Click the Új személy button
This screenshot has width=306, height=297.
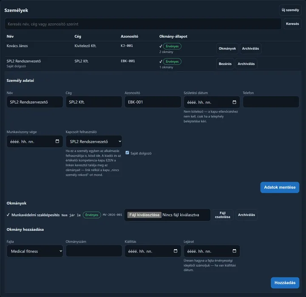point(290,10)
